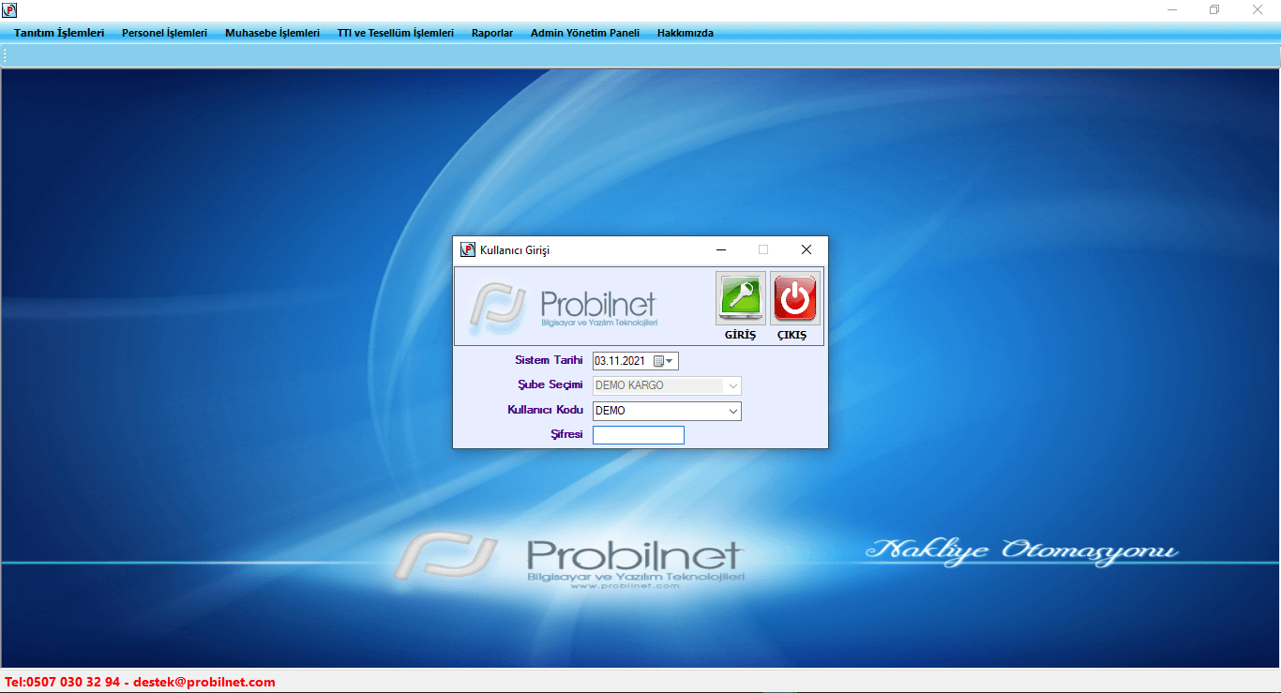The width and height of the screenshot is (1281, 693).
Task: Open the calendar picker for Sistem Tarihi
Action: [664, 361]
